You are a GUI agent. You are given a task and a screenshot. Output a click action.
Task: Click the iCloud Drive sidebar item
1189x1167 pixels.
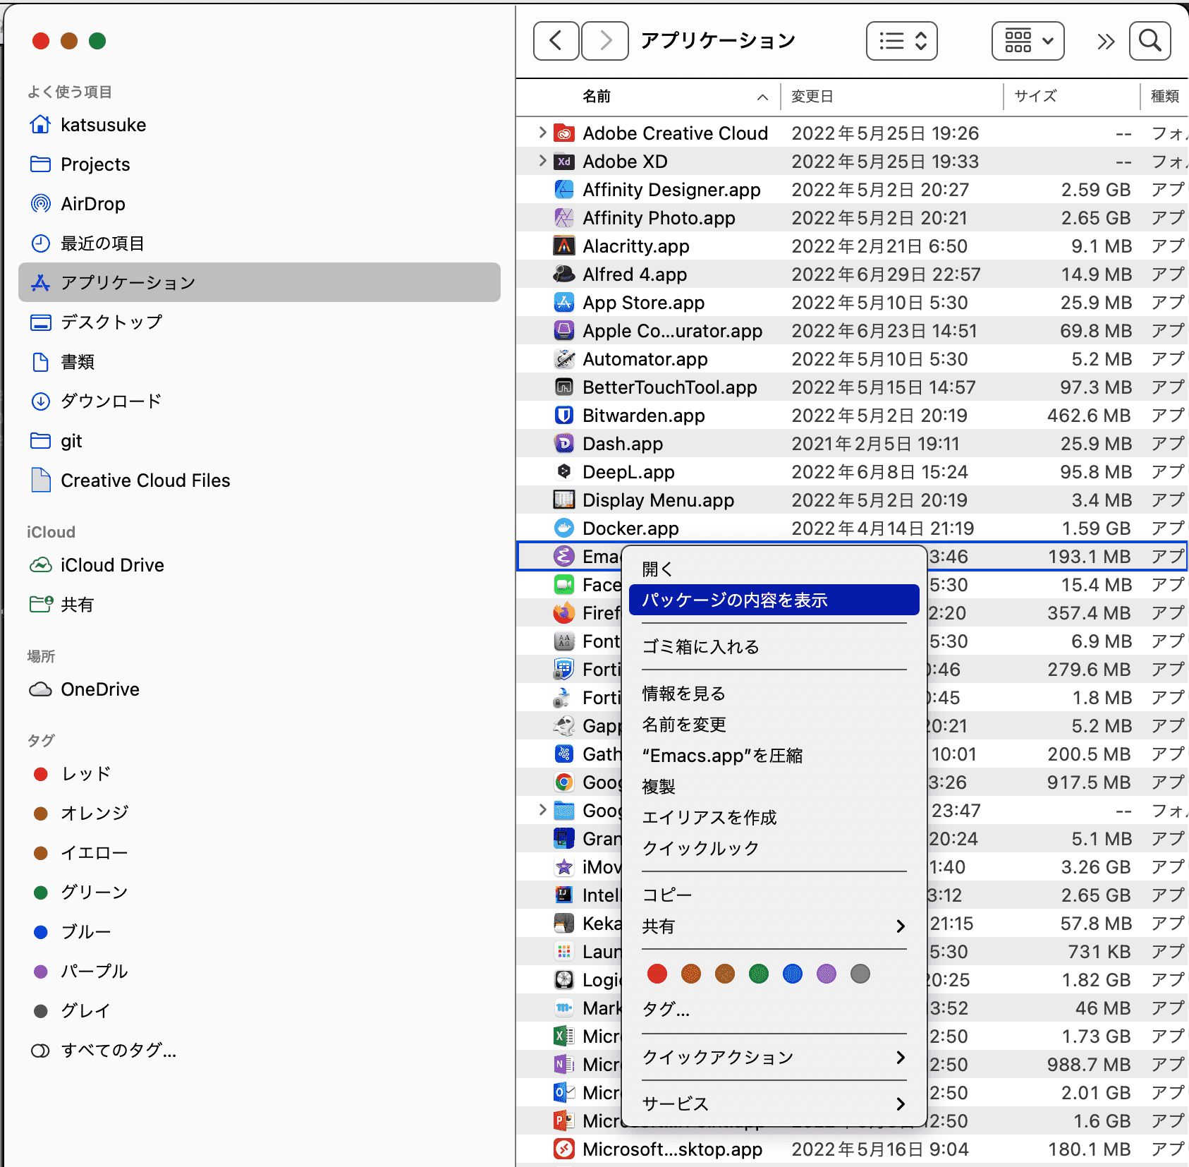(x=112, y=565)
